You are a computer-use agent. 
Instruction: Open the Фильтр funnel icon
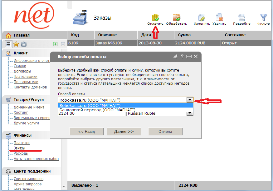coord(264,18)
